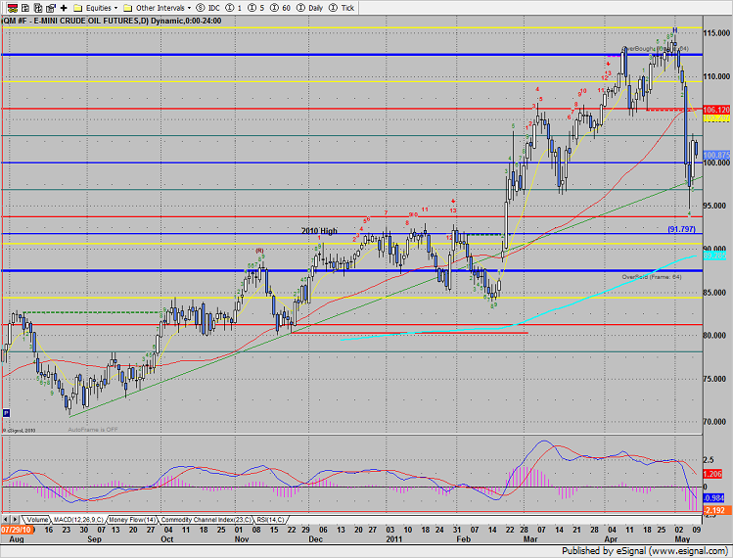Click the small blue P icon on chart
This screenshot has width=733, height=558.
pos(6,413)
